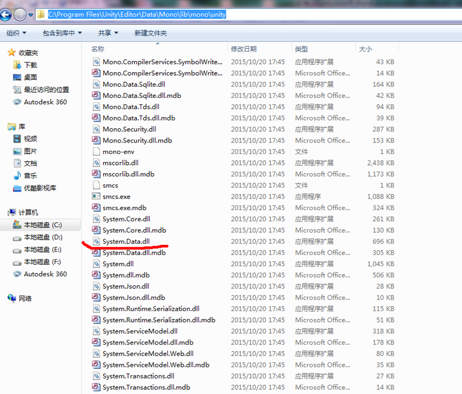
Task: Select the file named System.Runtime.Serialization.dll.mdb
Action: point(159,320)
